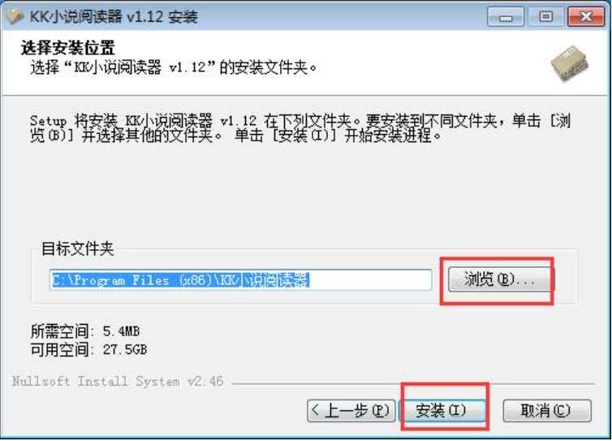This screenshot has width=612, height=441.
Task: Open the 浏览(B)... folder browser
Action: click(x=499, y=279)
